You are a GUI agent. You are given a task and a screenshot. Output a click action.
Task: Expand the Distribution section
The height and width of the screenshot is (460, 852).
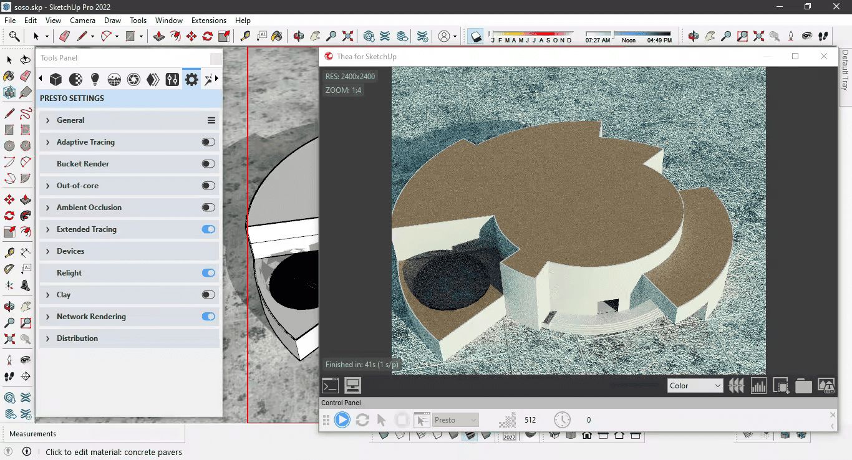pos(77,338)
